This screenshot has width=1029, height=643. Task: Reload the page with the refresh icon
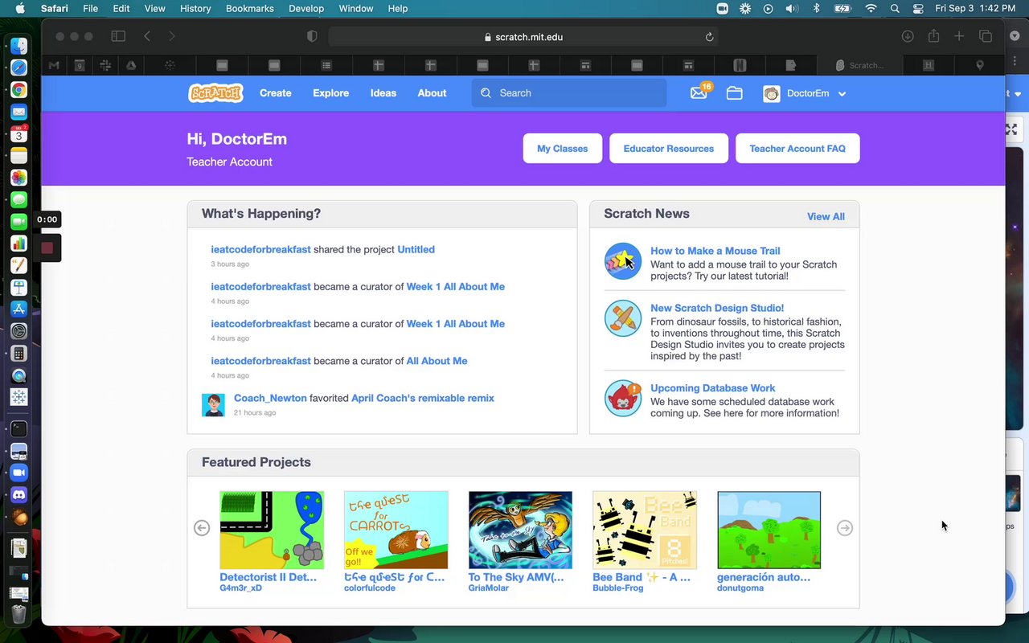[709, 37]
